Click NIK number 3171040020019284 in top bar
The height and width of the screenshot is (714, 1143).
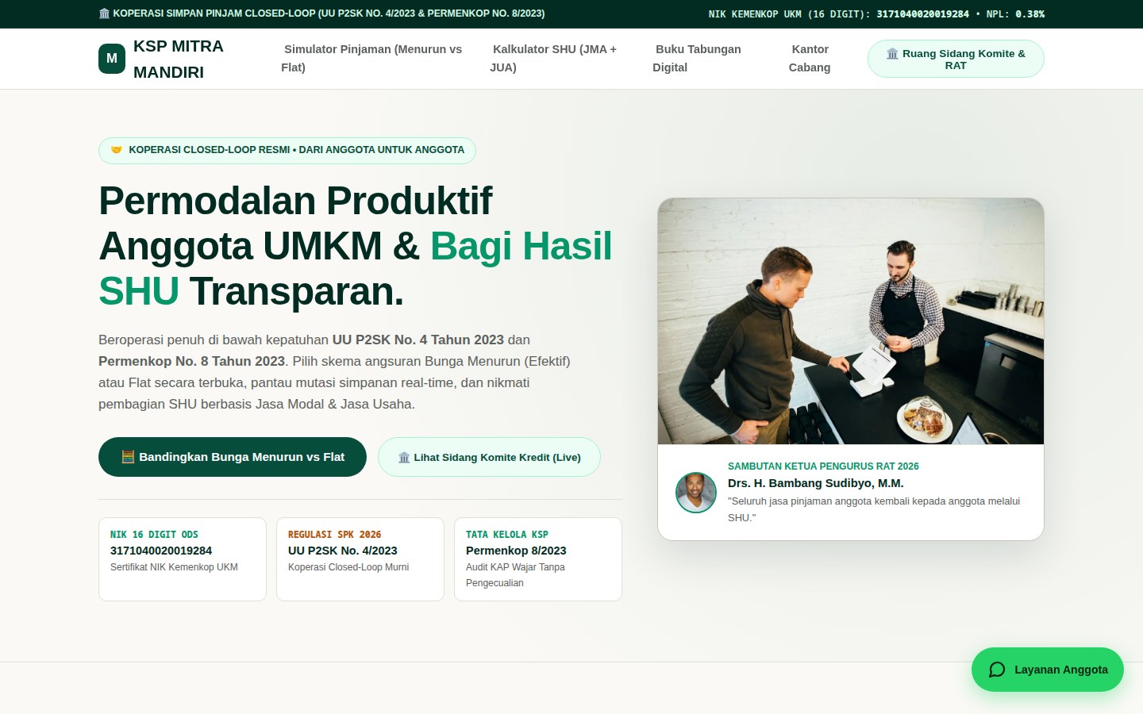click(x=922, y=14)
